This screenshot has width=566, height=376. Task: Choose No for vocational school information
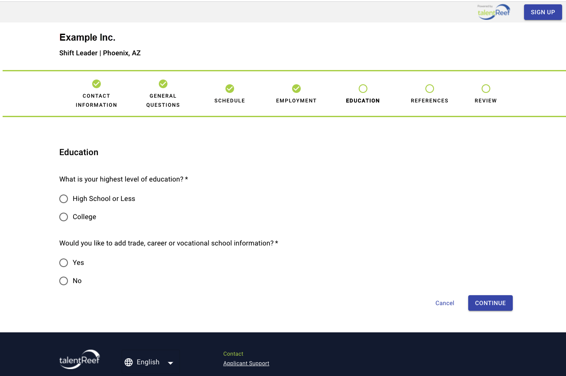(x=64, y=281)
